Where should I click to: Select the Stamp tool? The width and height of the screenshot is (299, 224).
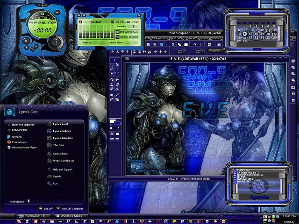point(112,84)
